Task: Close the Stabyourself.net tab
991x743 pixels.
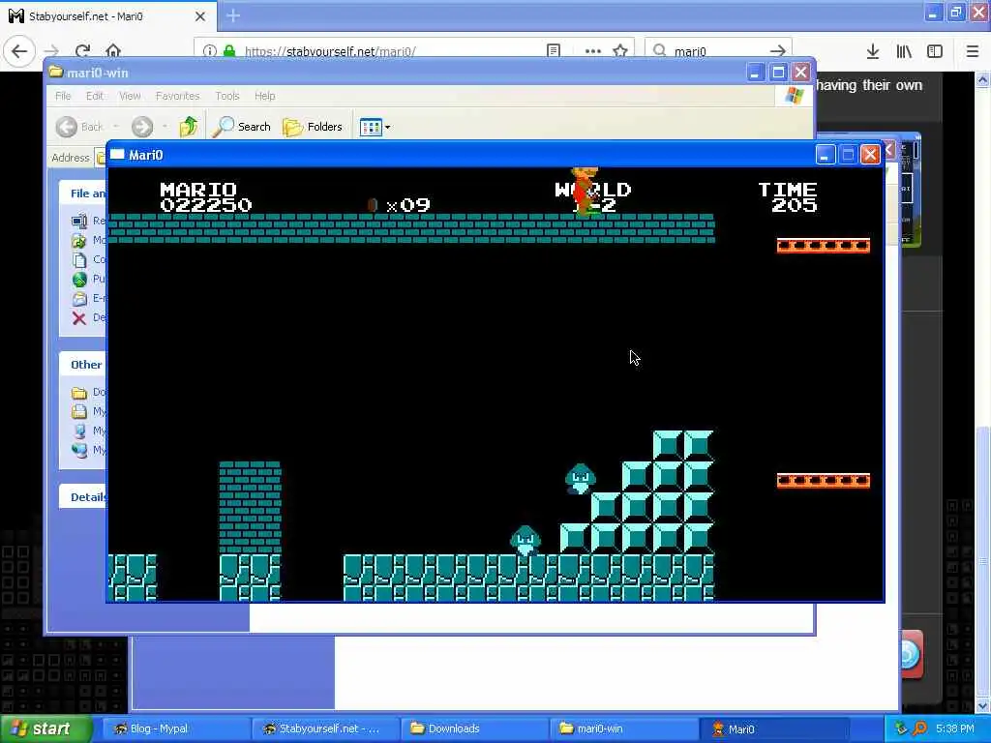Action: (x=200, y=16)
